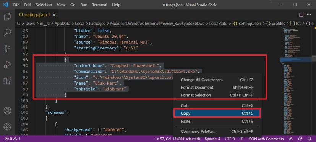The image size is (316, 142).
Task: Click the Users breadcrumb segment
Action: click(30, 24)
